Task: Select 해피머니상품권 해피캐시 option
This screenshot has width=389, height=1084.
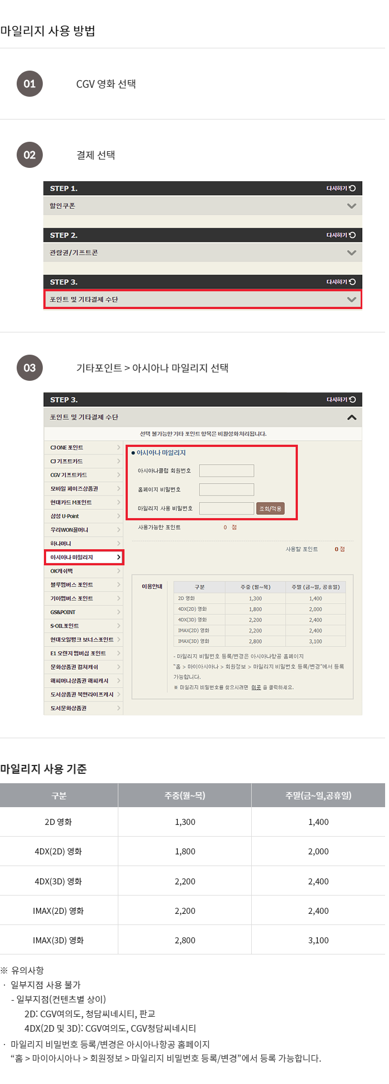Action: pos(84,680)
